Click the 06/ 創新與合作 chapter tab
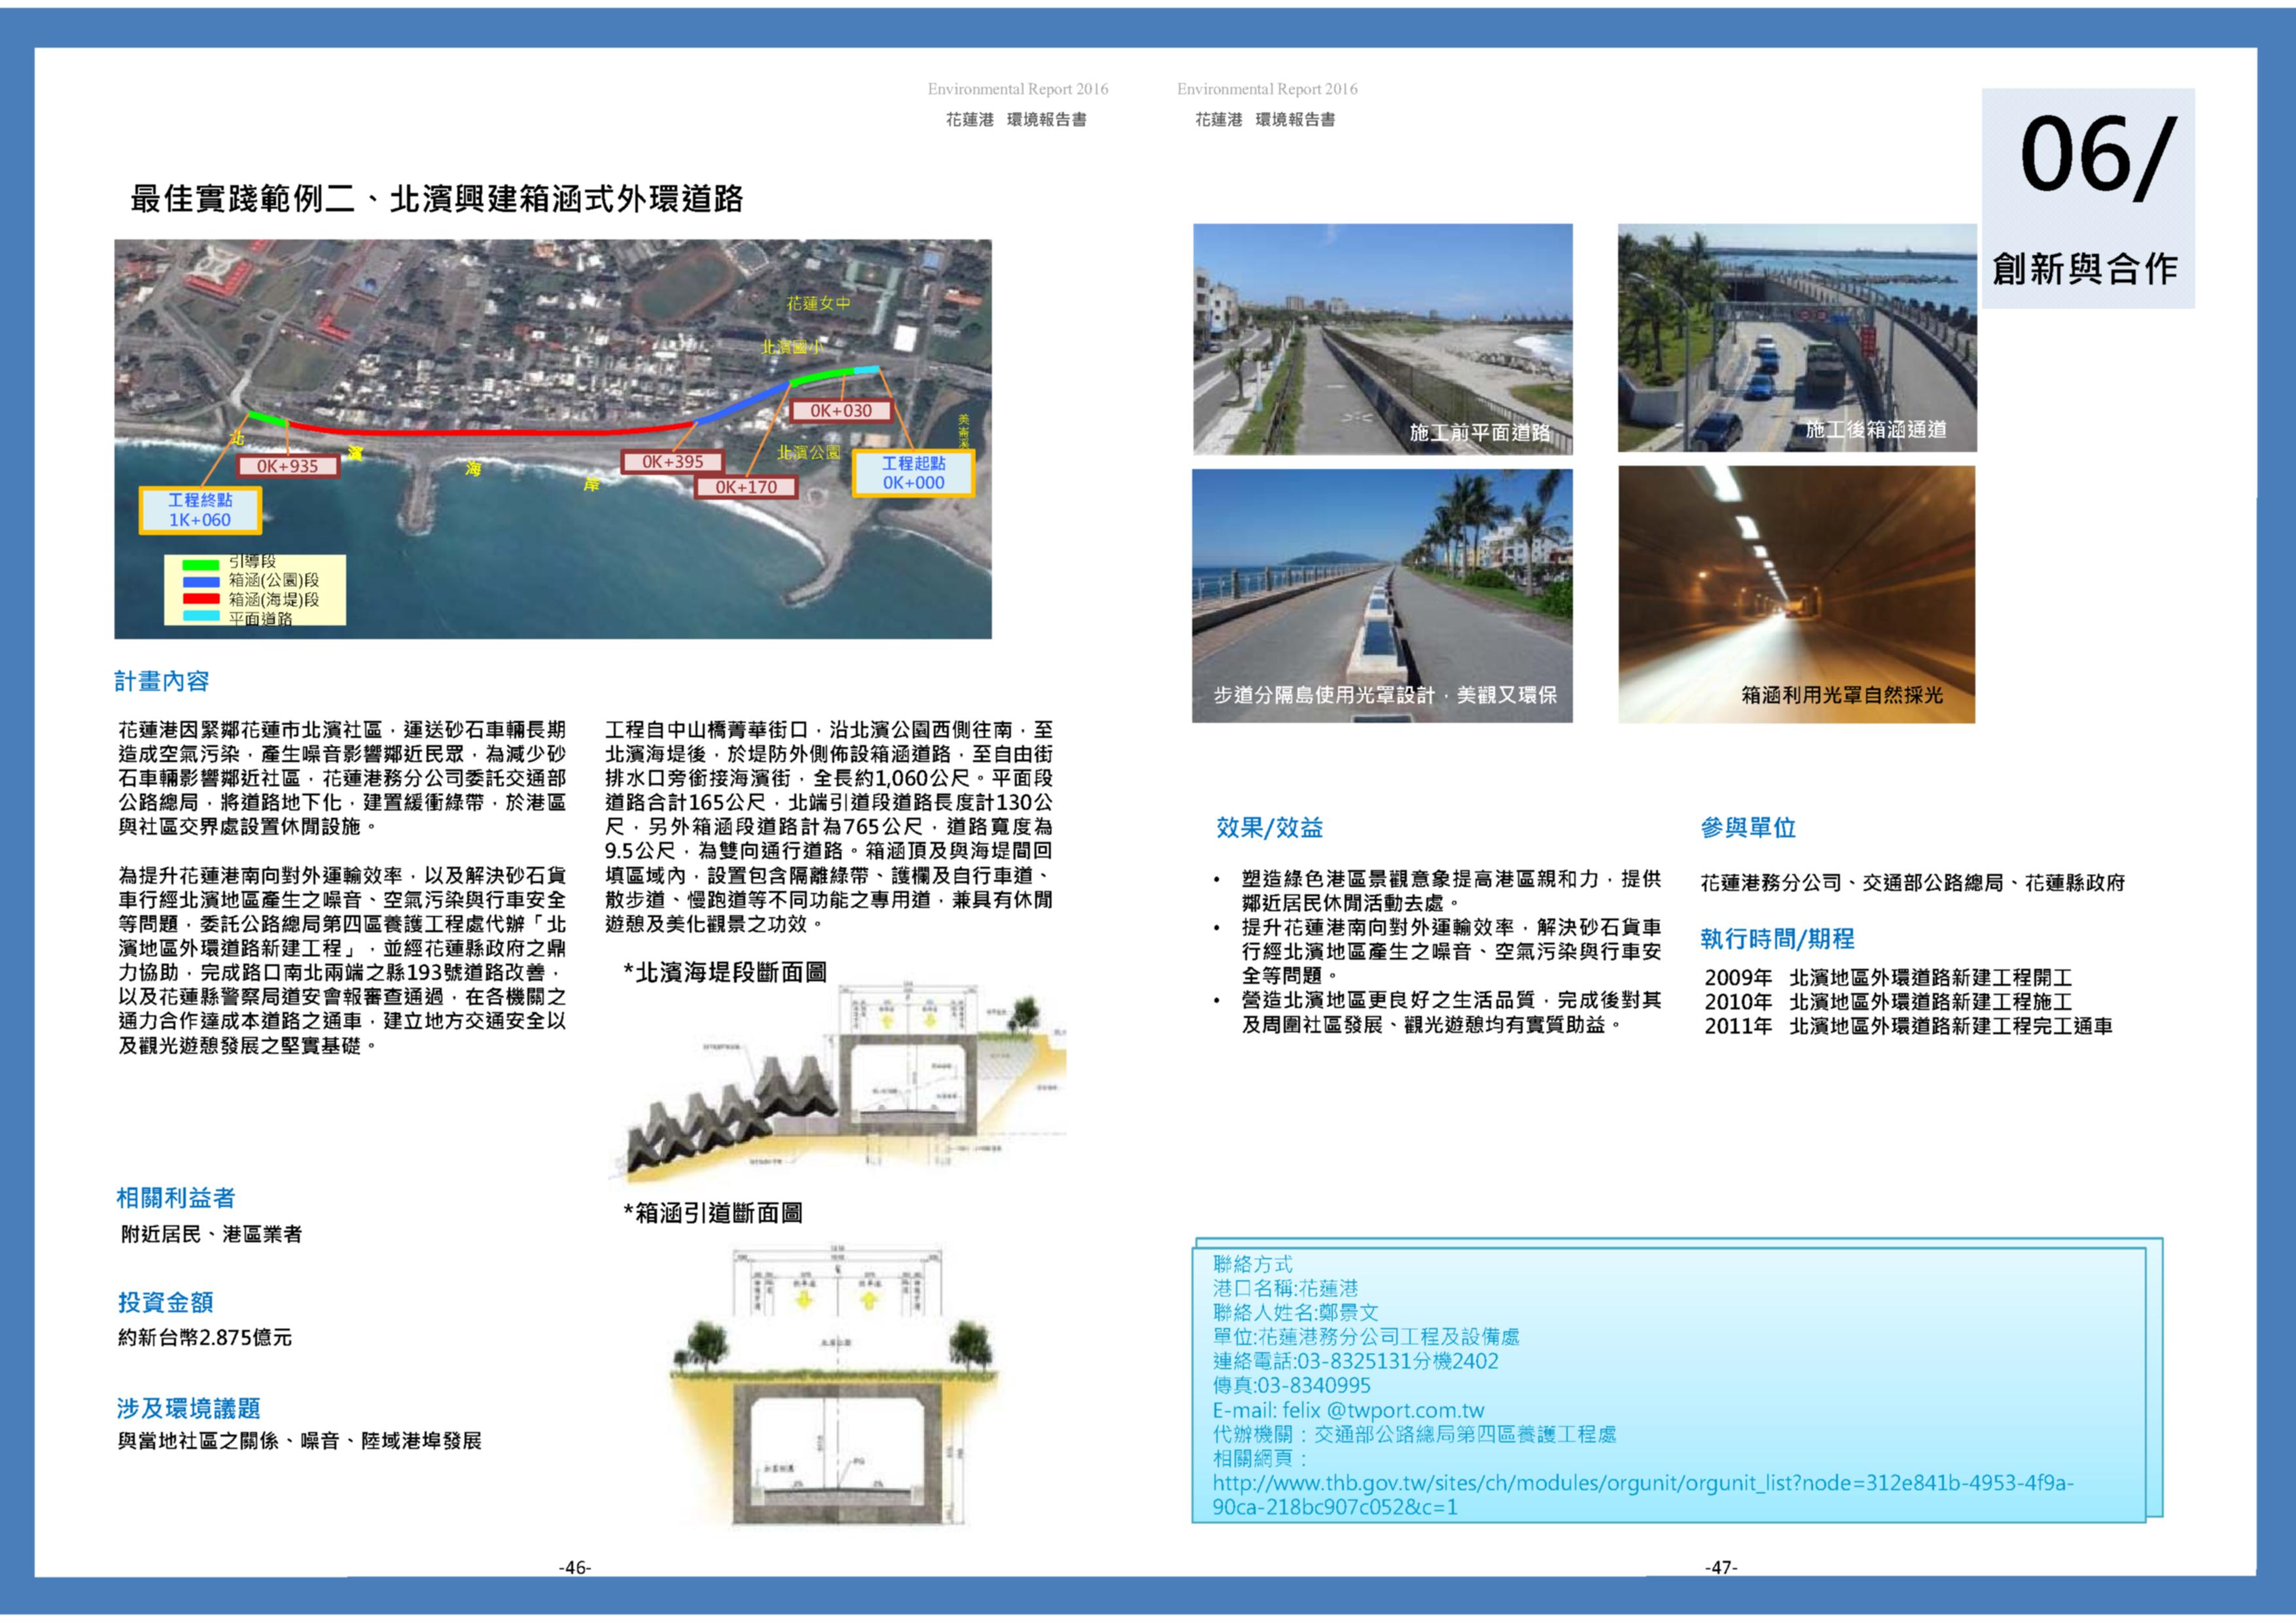The image size is (2296, 1623). point(2088,198)
